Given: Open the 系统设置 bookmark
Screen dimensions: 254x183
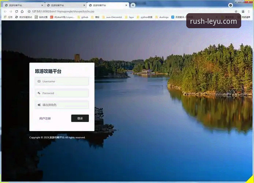Looking at the screenshot, I should [41, 17].
